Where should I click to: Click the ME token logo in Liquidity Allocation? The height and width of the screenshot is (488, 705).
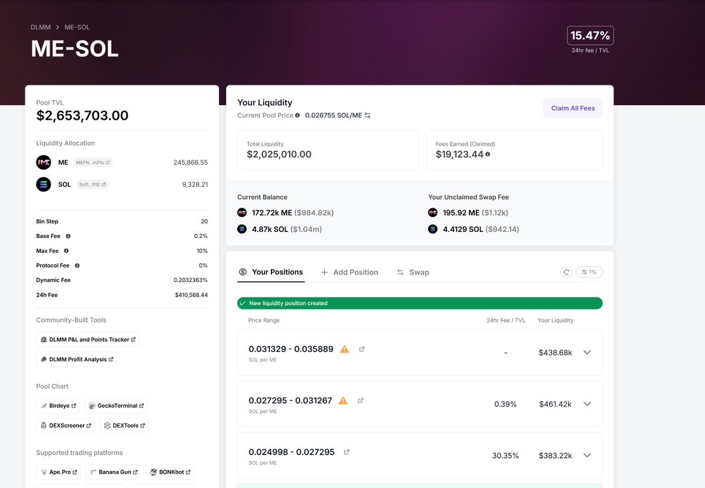43,163
